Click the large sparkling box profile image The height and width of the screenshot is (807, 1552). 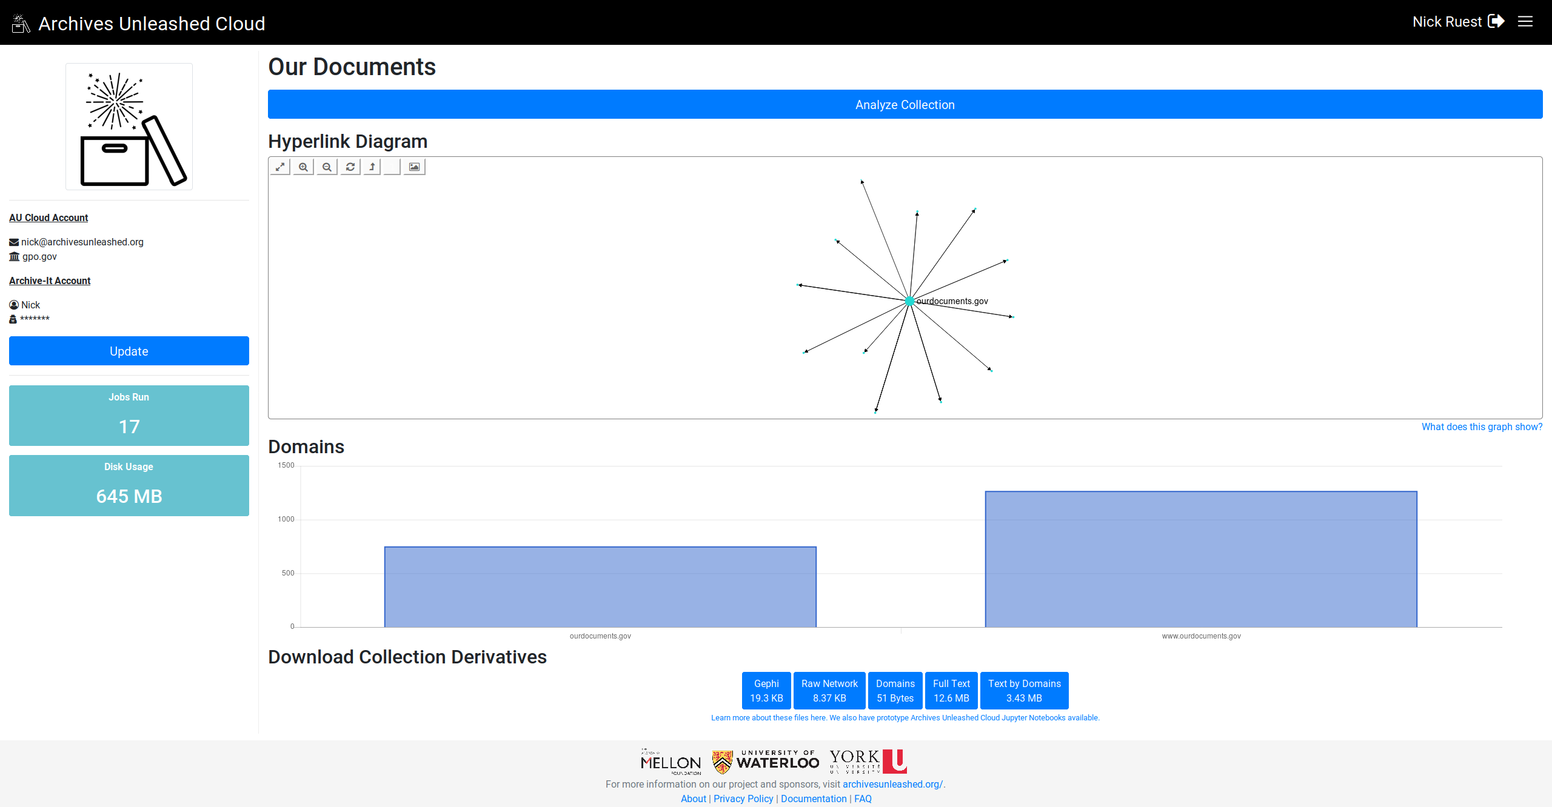129,127
